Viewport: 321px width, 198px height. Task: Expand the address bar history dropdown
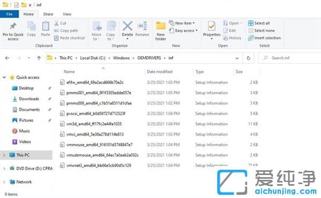pyautogui.click(x=237, y=58)
